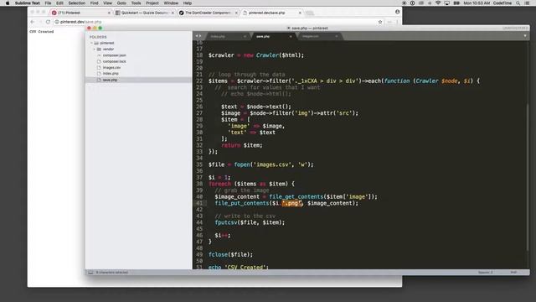Click the 'CSV Created' text in browser page
Image resolution: width=536 pixels, height=302 pixels.
(41, 32)
